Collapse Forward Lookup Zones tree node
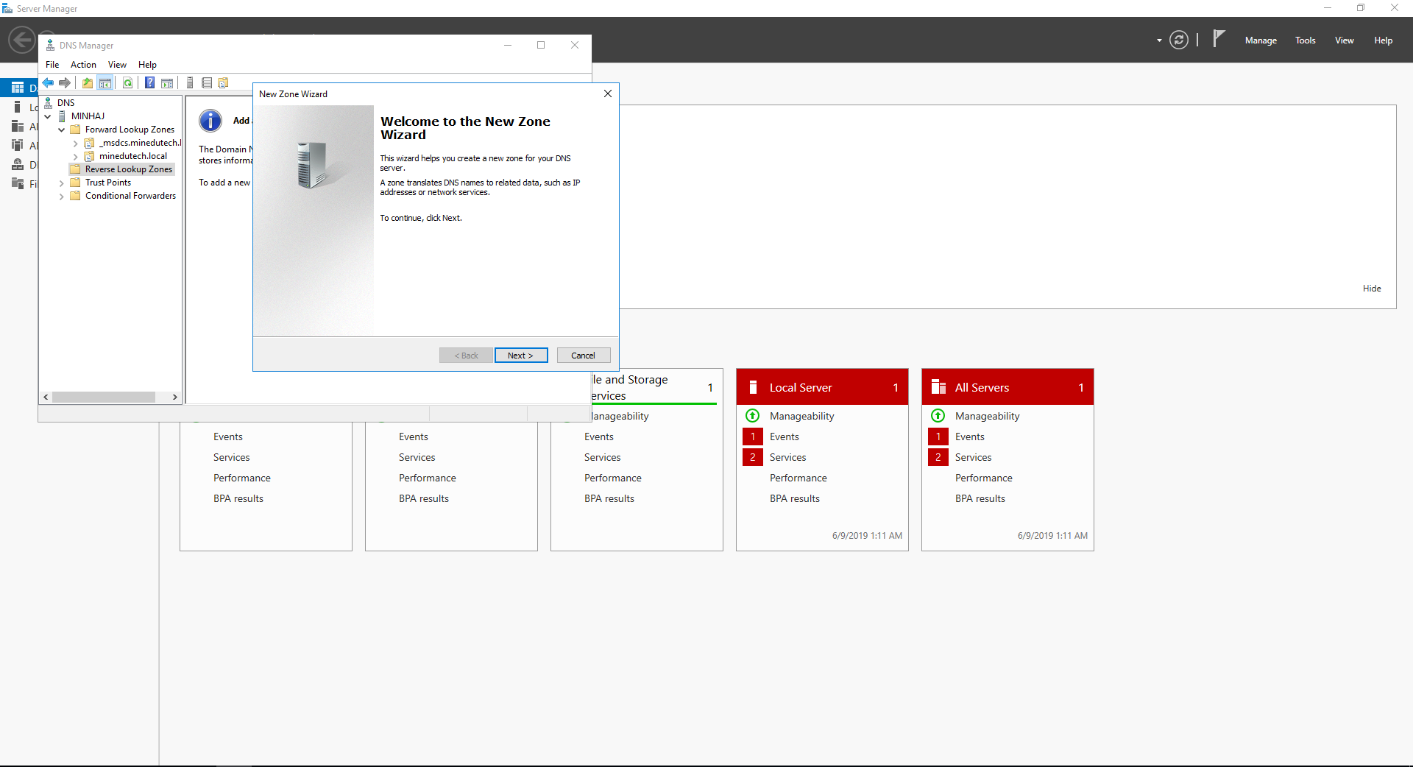The image size is (1413, 767). point(61,130)
